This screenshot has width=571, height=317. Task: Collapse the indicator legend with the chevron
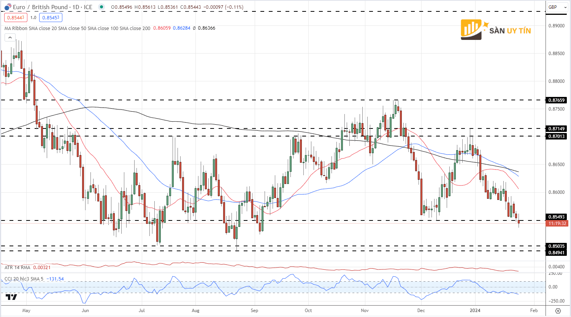10,37
